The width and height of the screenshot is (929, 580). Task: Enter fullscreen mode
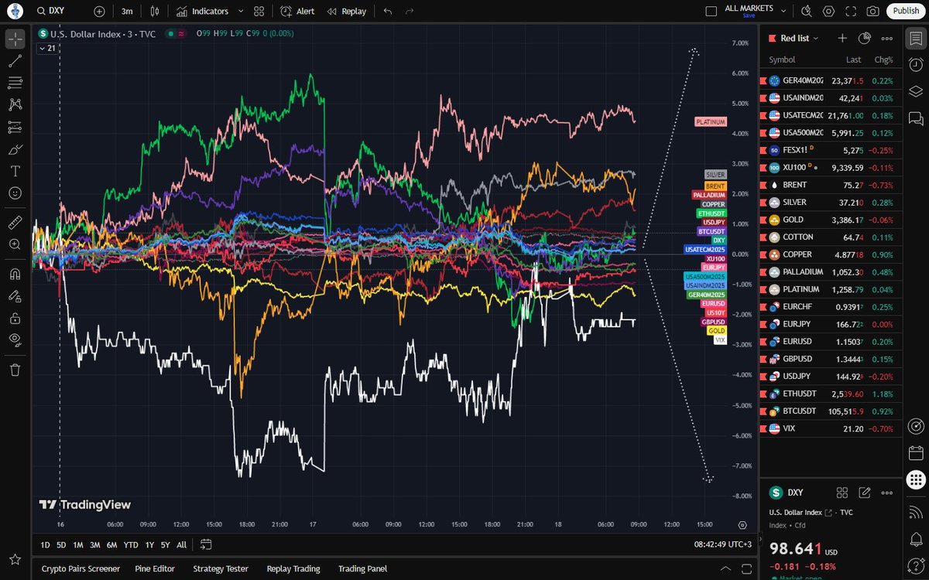(851, 12)
